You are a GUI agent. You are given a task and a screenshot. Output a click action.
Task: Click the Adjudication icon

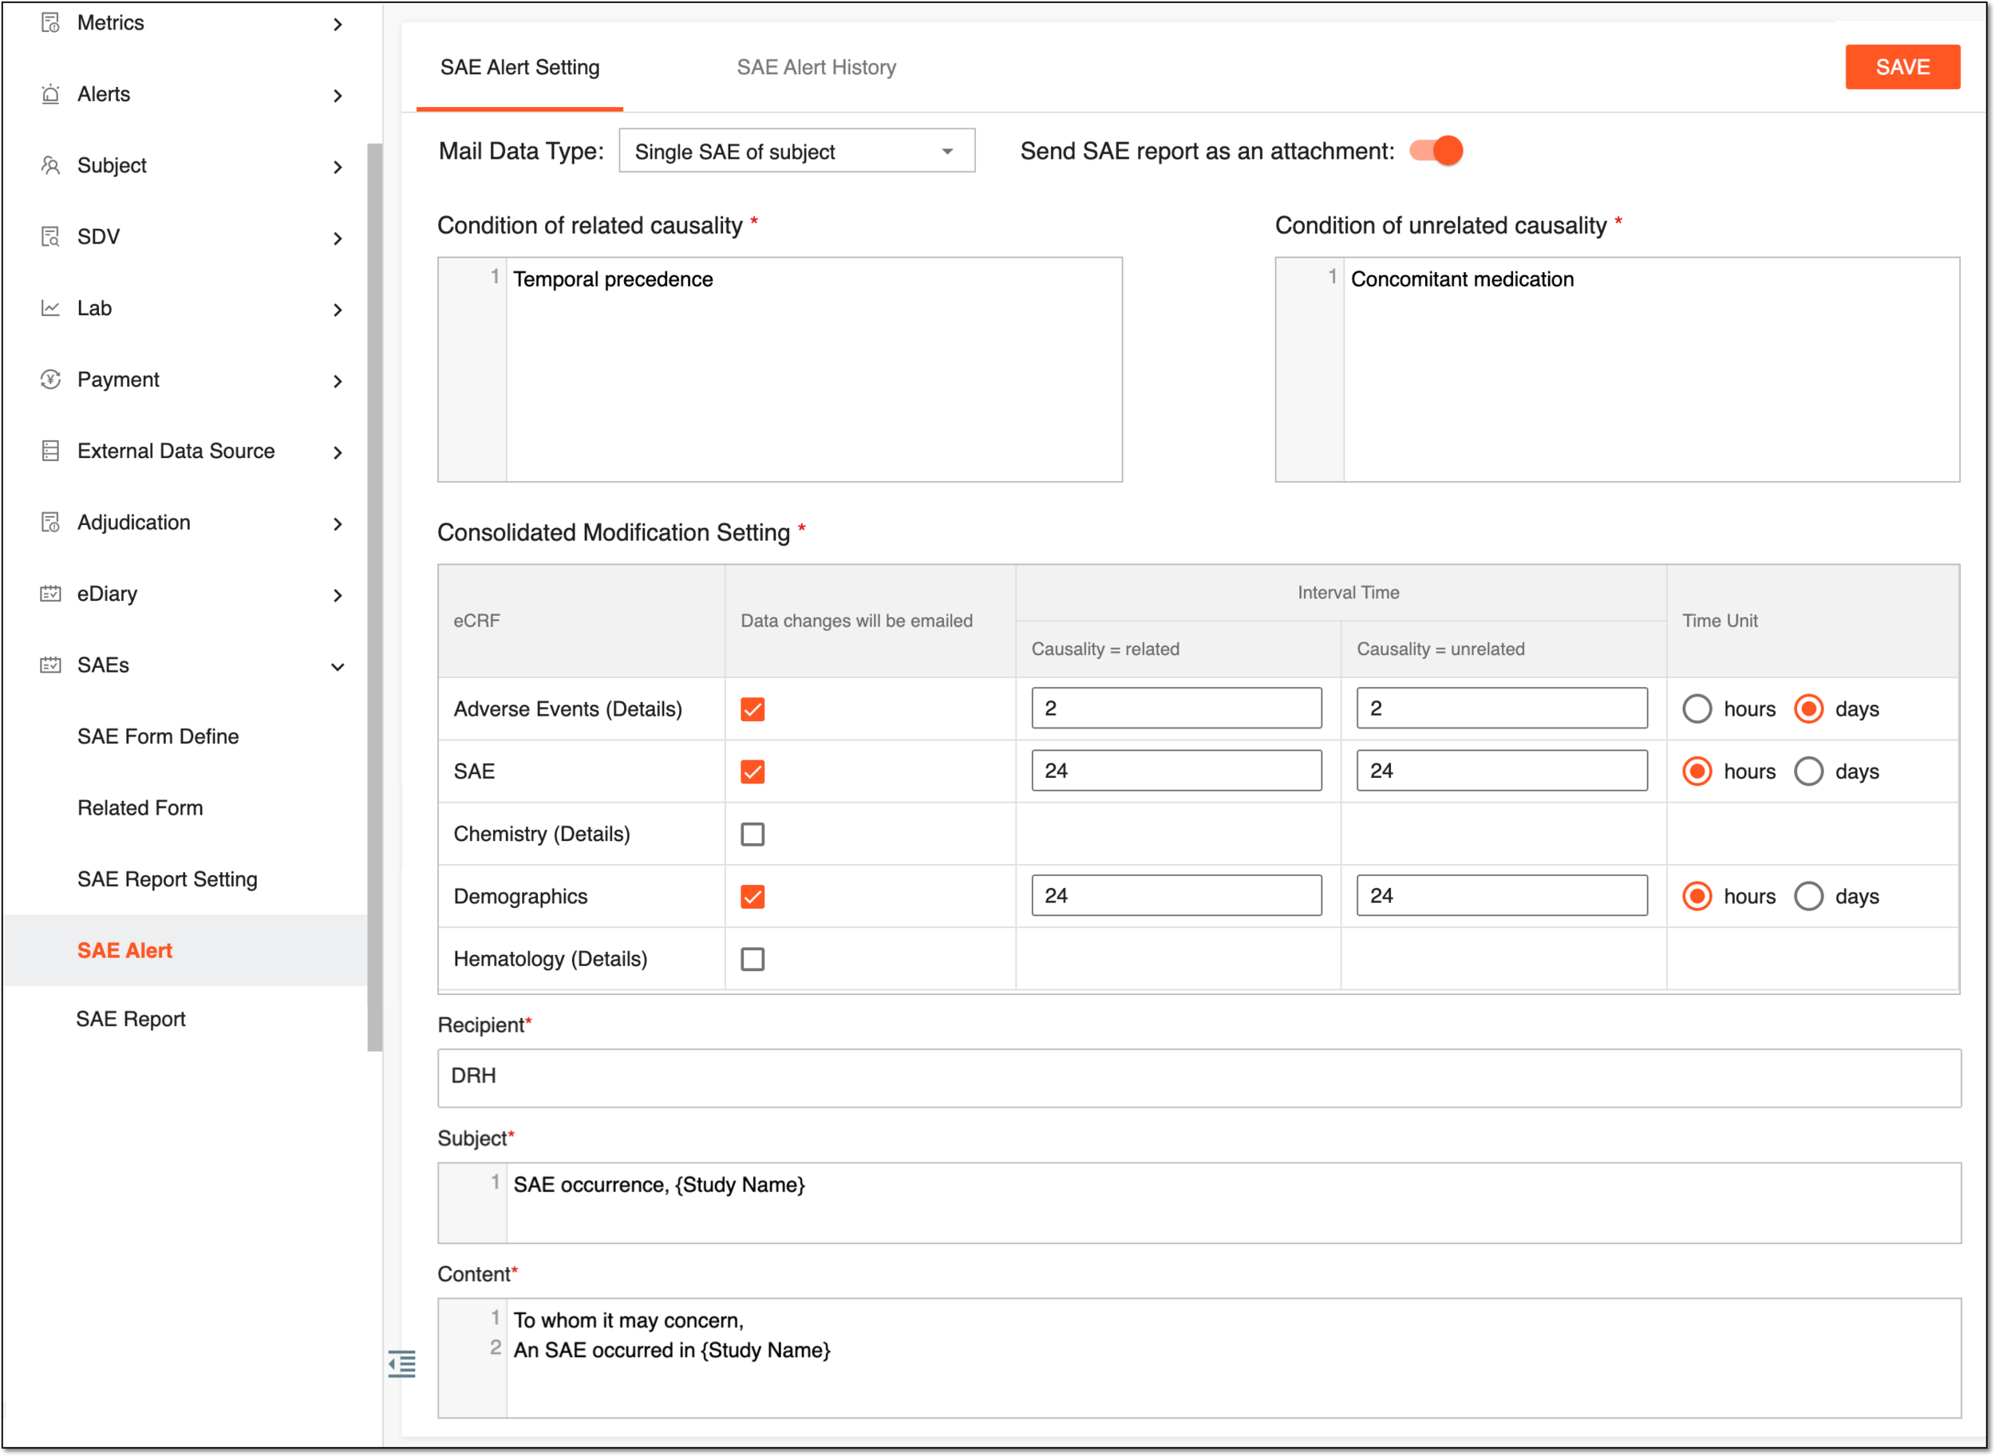50,523
